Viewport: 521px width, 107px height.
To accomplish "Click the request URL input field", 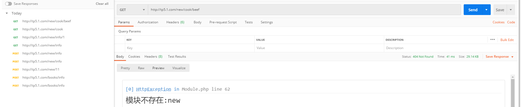I will coord(304,10).
